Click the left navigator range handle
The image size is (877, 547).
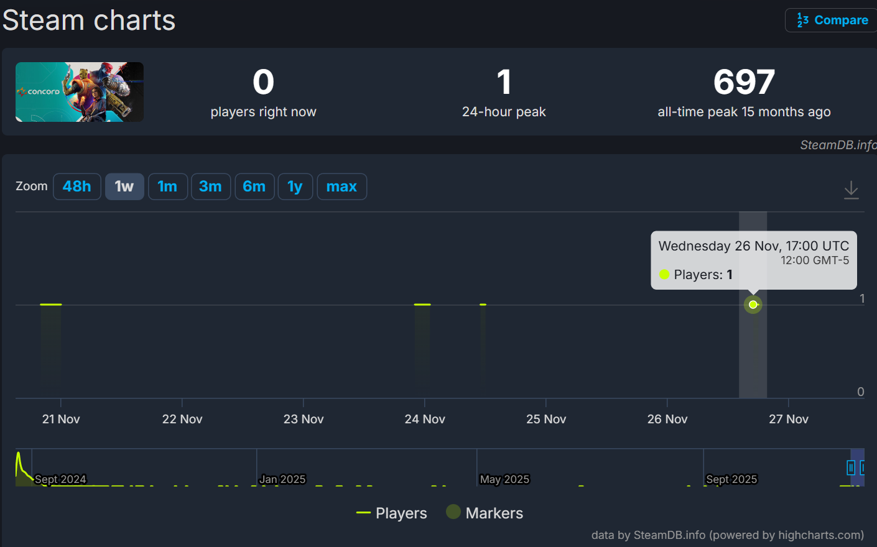click(x=850, y=467)
